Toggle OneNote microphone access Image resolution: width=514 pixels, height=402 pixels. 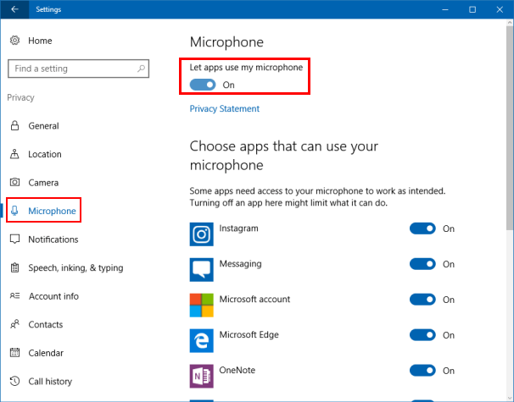422,371
